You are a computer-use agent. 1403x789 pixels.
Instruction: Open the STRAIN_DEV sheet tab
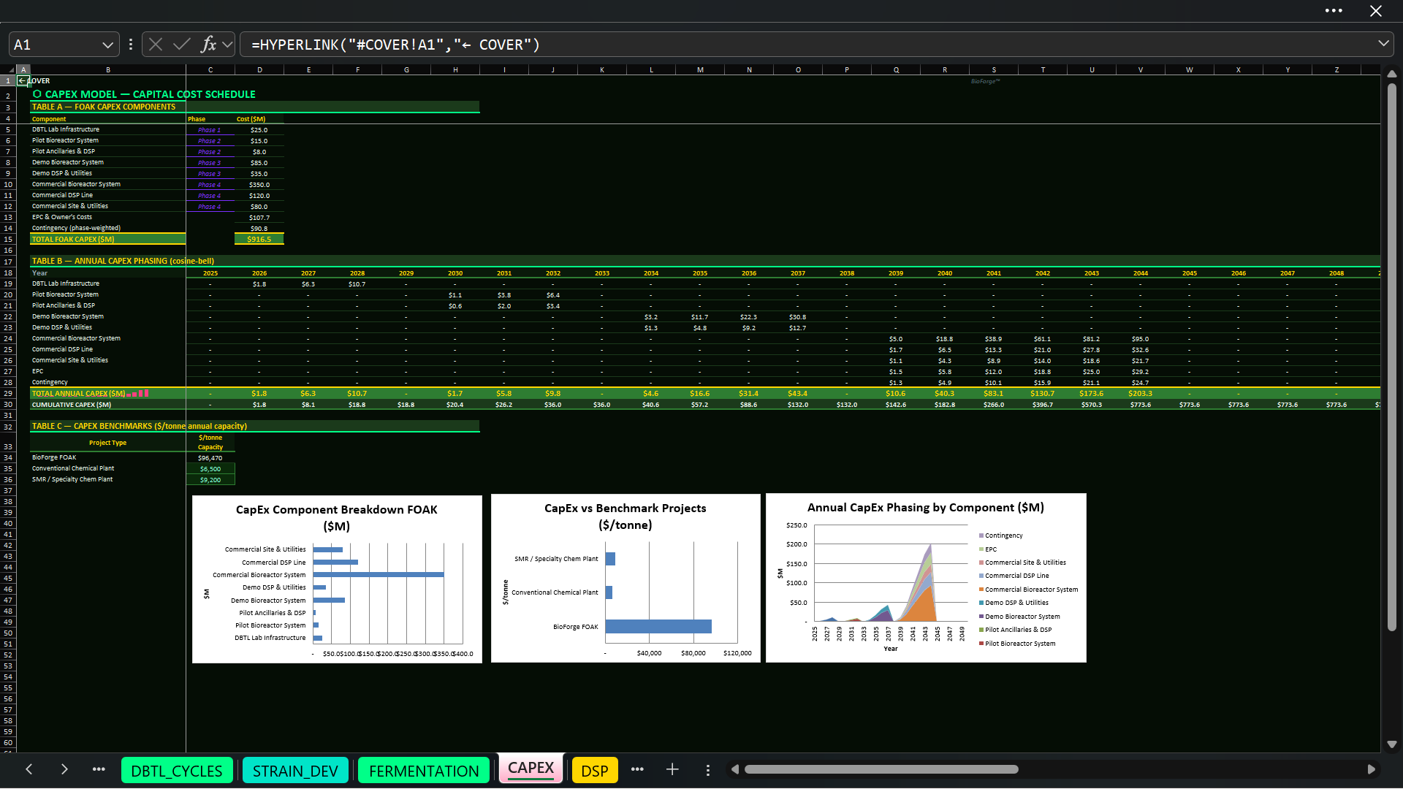[x=295, y=771]
